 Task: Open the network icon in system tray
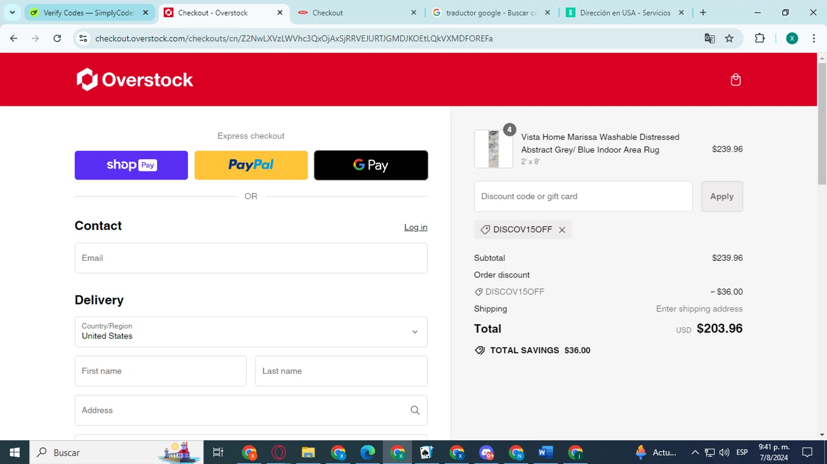pyautogui.click(x=710, y=452)
